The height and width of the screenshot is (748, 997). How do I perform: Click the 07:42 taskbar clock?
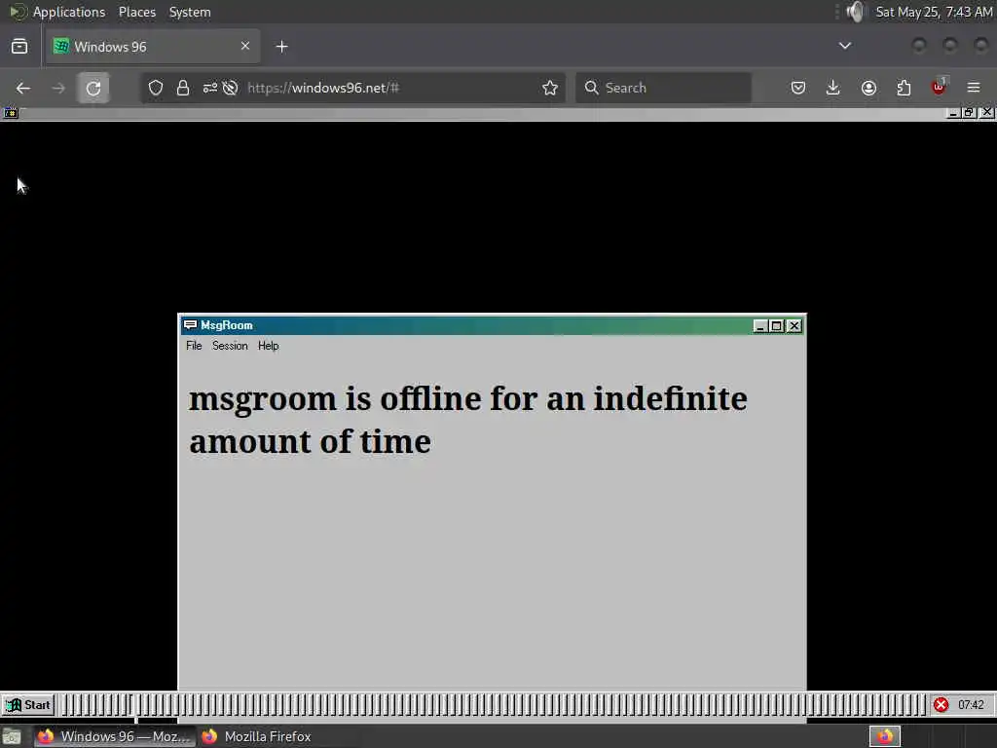pyautogui.click(x=971, y=705)
